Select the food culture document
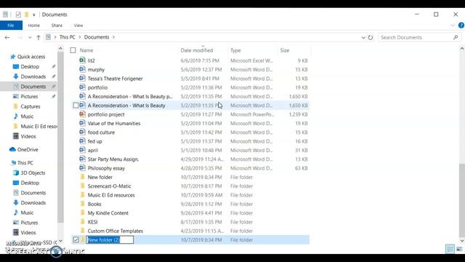465x262 pixels. [101, 132]
